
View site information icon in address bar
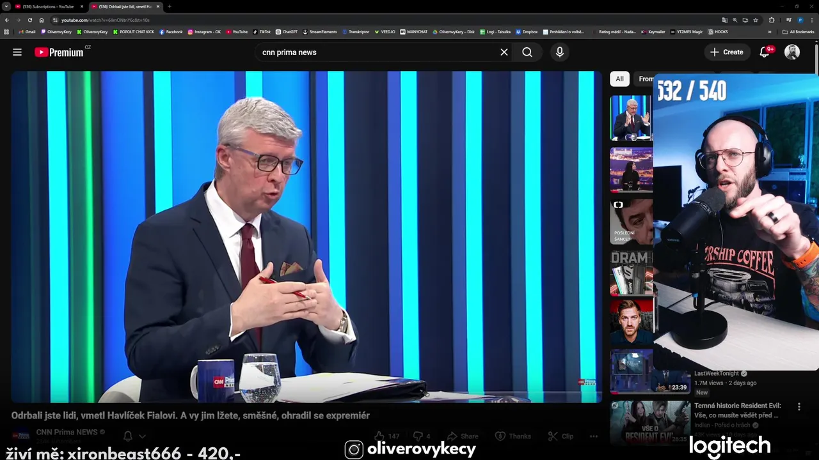(55, 20)
